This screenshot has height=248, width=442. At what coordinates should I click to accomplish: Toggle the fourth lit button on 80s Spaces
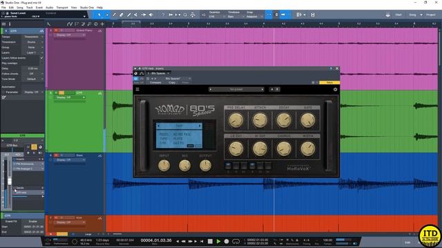252,165
